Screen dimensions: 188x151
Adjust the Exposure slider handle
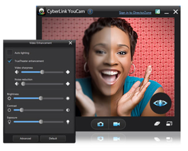click(41, 122)
